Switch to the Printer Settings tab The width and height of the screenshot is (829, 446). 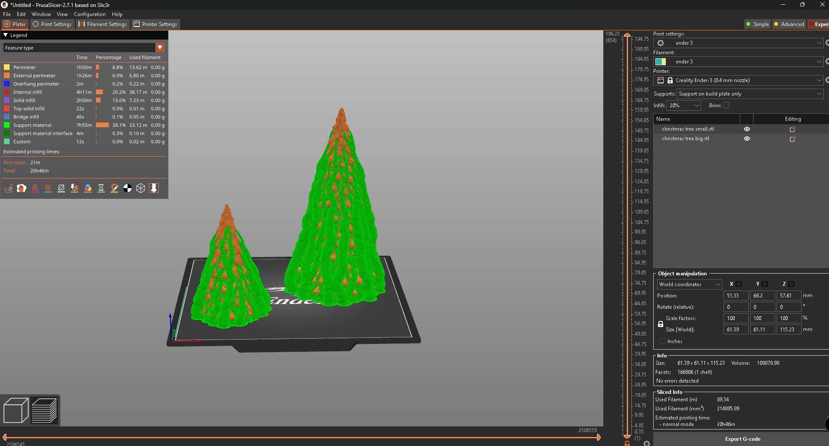tap(155, 24)
